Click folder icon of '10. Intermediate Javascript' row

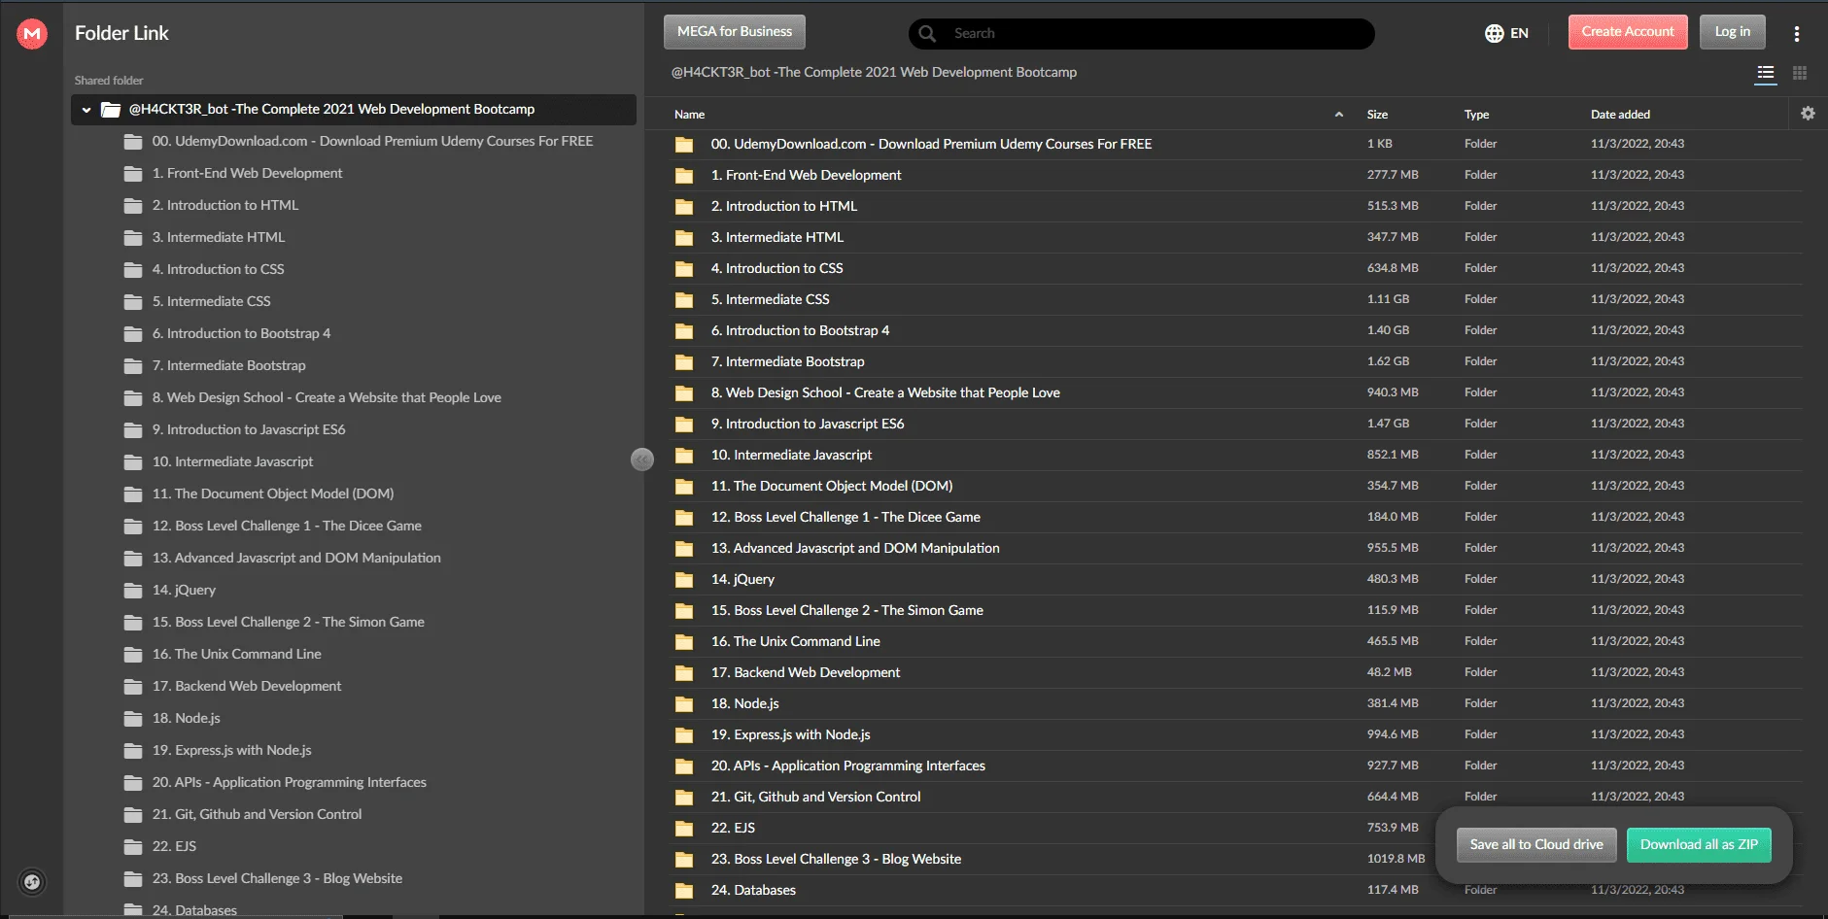[x=684, y=456]
